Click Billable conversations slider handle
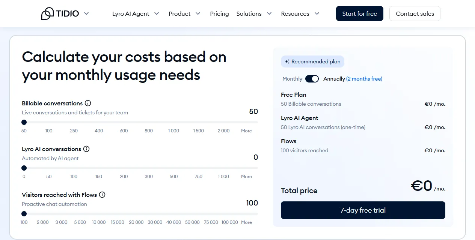Viewport: 475px width, 240px height. (24, 122)
